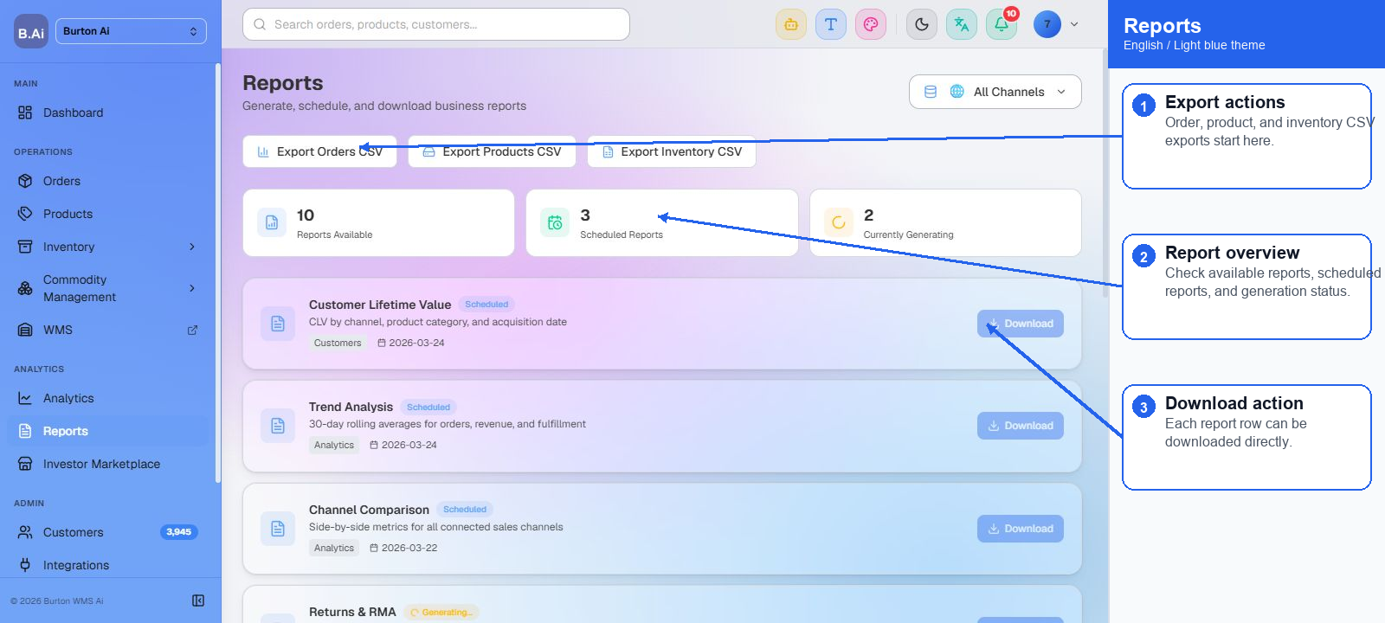Download Trend Analysis report
1385x623 pixels.
1021,426
